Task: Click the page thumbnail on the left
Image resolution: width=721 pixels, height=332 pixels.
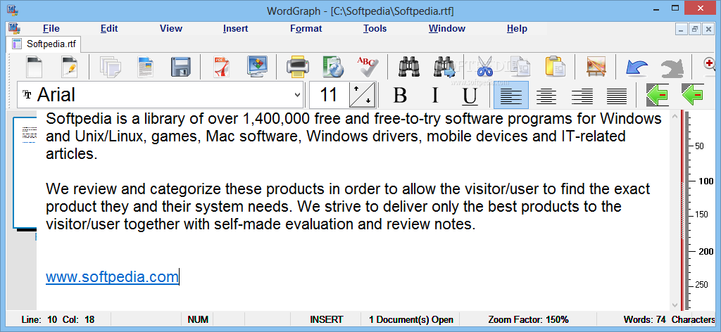Action: coord(25,172)
